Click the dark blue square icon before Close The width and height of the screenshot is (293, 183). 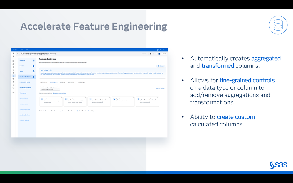click(x=159, y=54)
